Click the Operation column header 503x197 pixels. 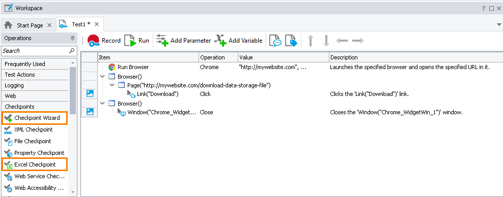coord(218,57)
